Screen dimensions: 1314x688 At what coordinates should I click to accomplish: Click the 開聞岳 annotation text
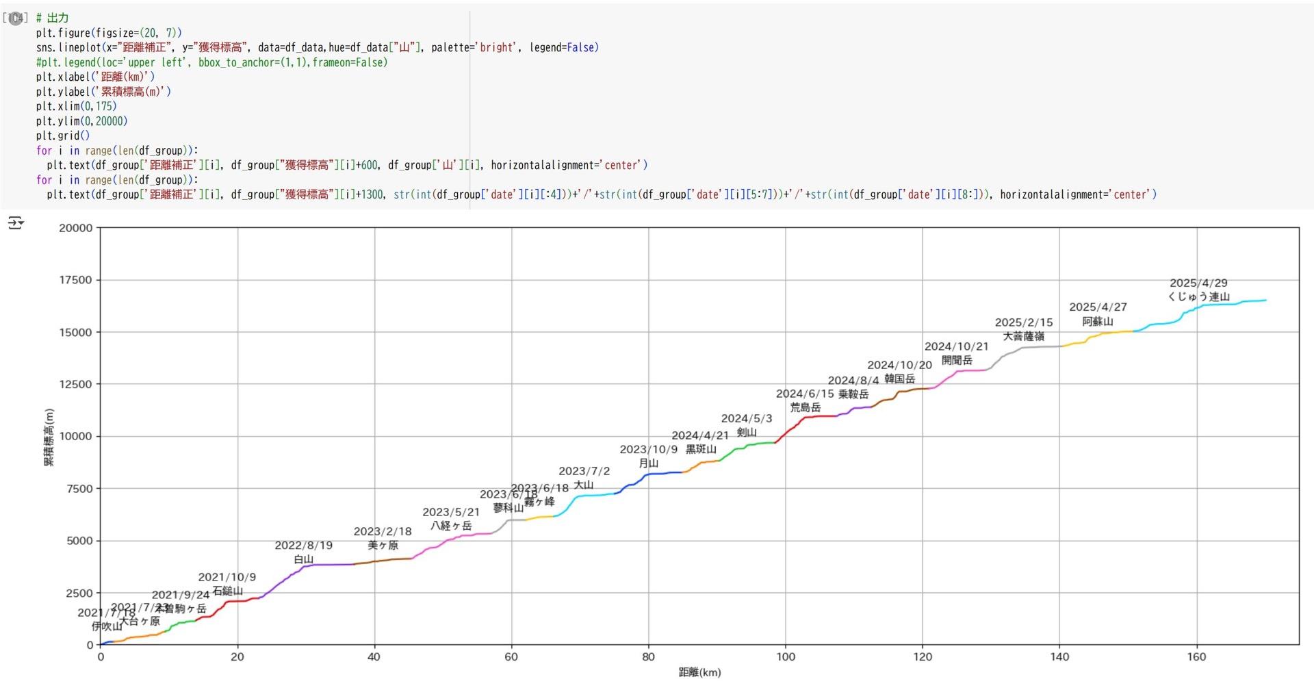pyautogui.click(x=957, y=360)
